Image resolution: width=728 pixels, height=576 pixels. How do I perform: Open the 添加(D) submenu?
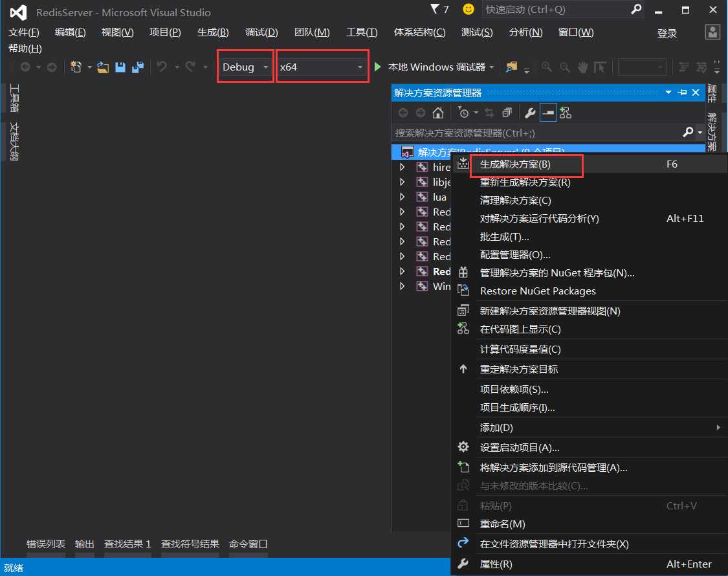point(590,427)
